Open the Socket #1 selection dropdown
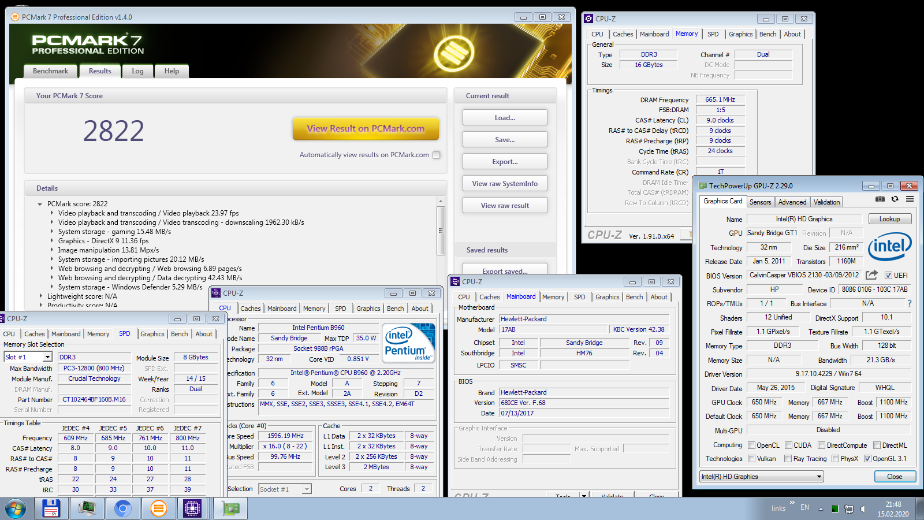The image size is (924, 520). click(x=285, y=489)
